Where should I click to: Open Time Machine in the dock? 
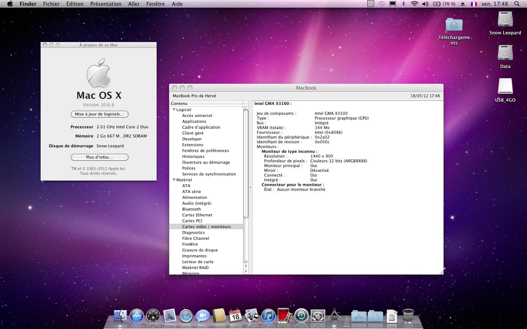tap(301, 316)
